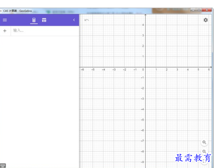The width and height of the screenshot is (214, 168).
Task: Zoom out on the graph
Action: pyautogui.click(x=204, y=151)
